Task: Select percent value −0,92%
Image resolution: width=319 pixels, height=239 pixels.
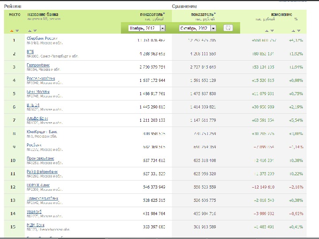Action: tap(296, 214)
